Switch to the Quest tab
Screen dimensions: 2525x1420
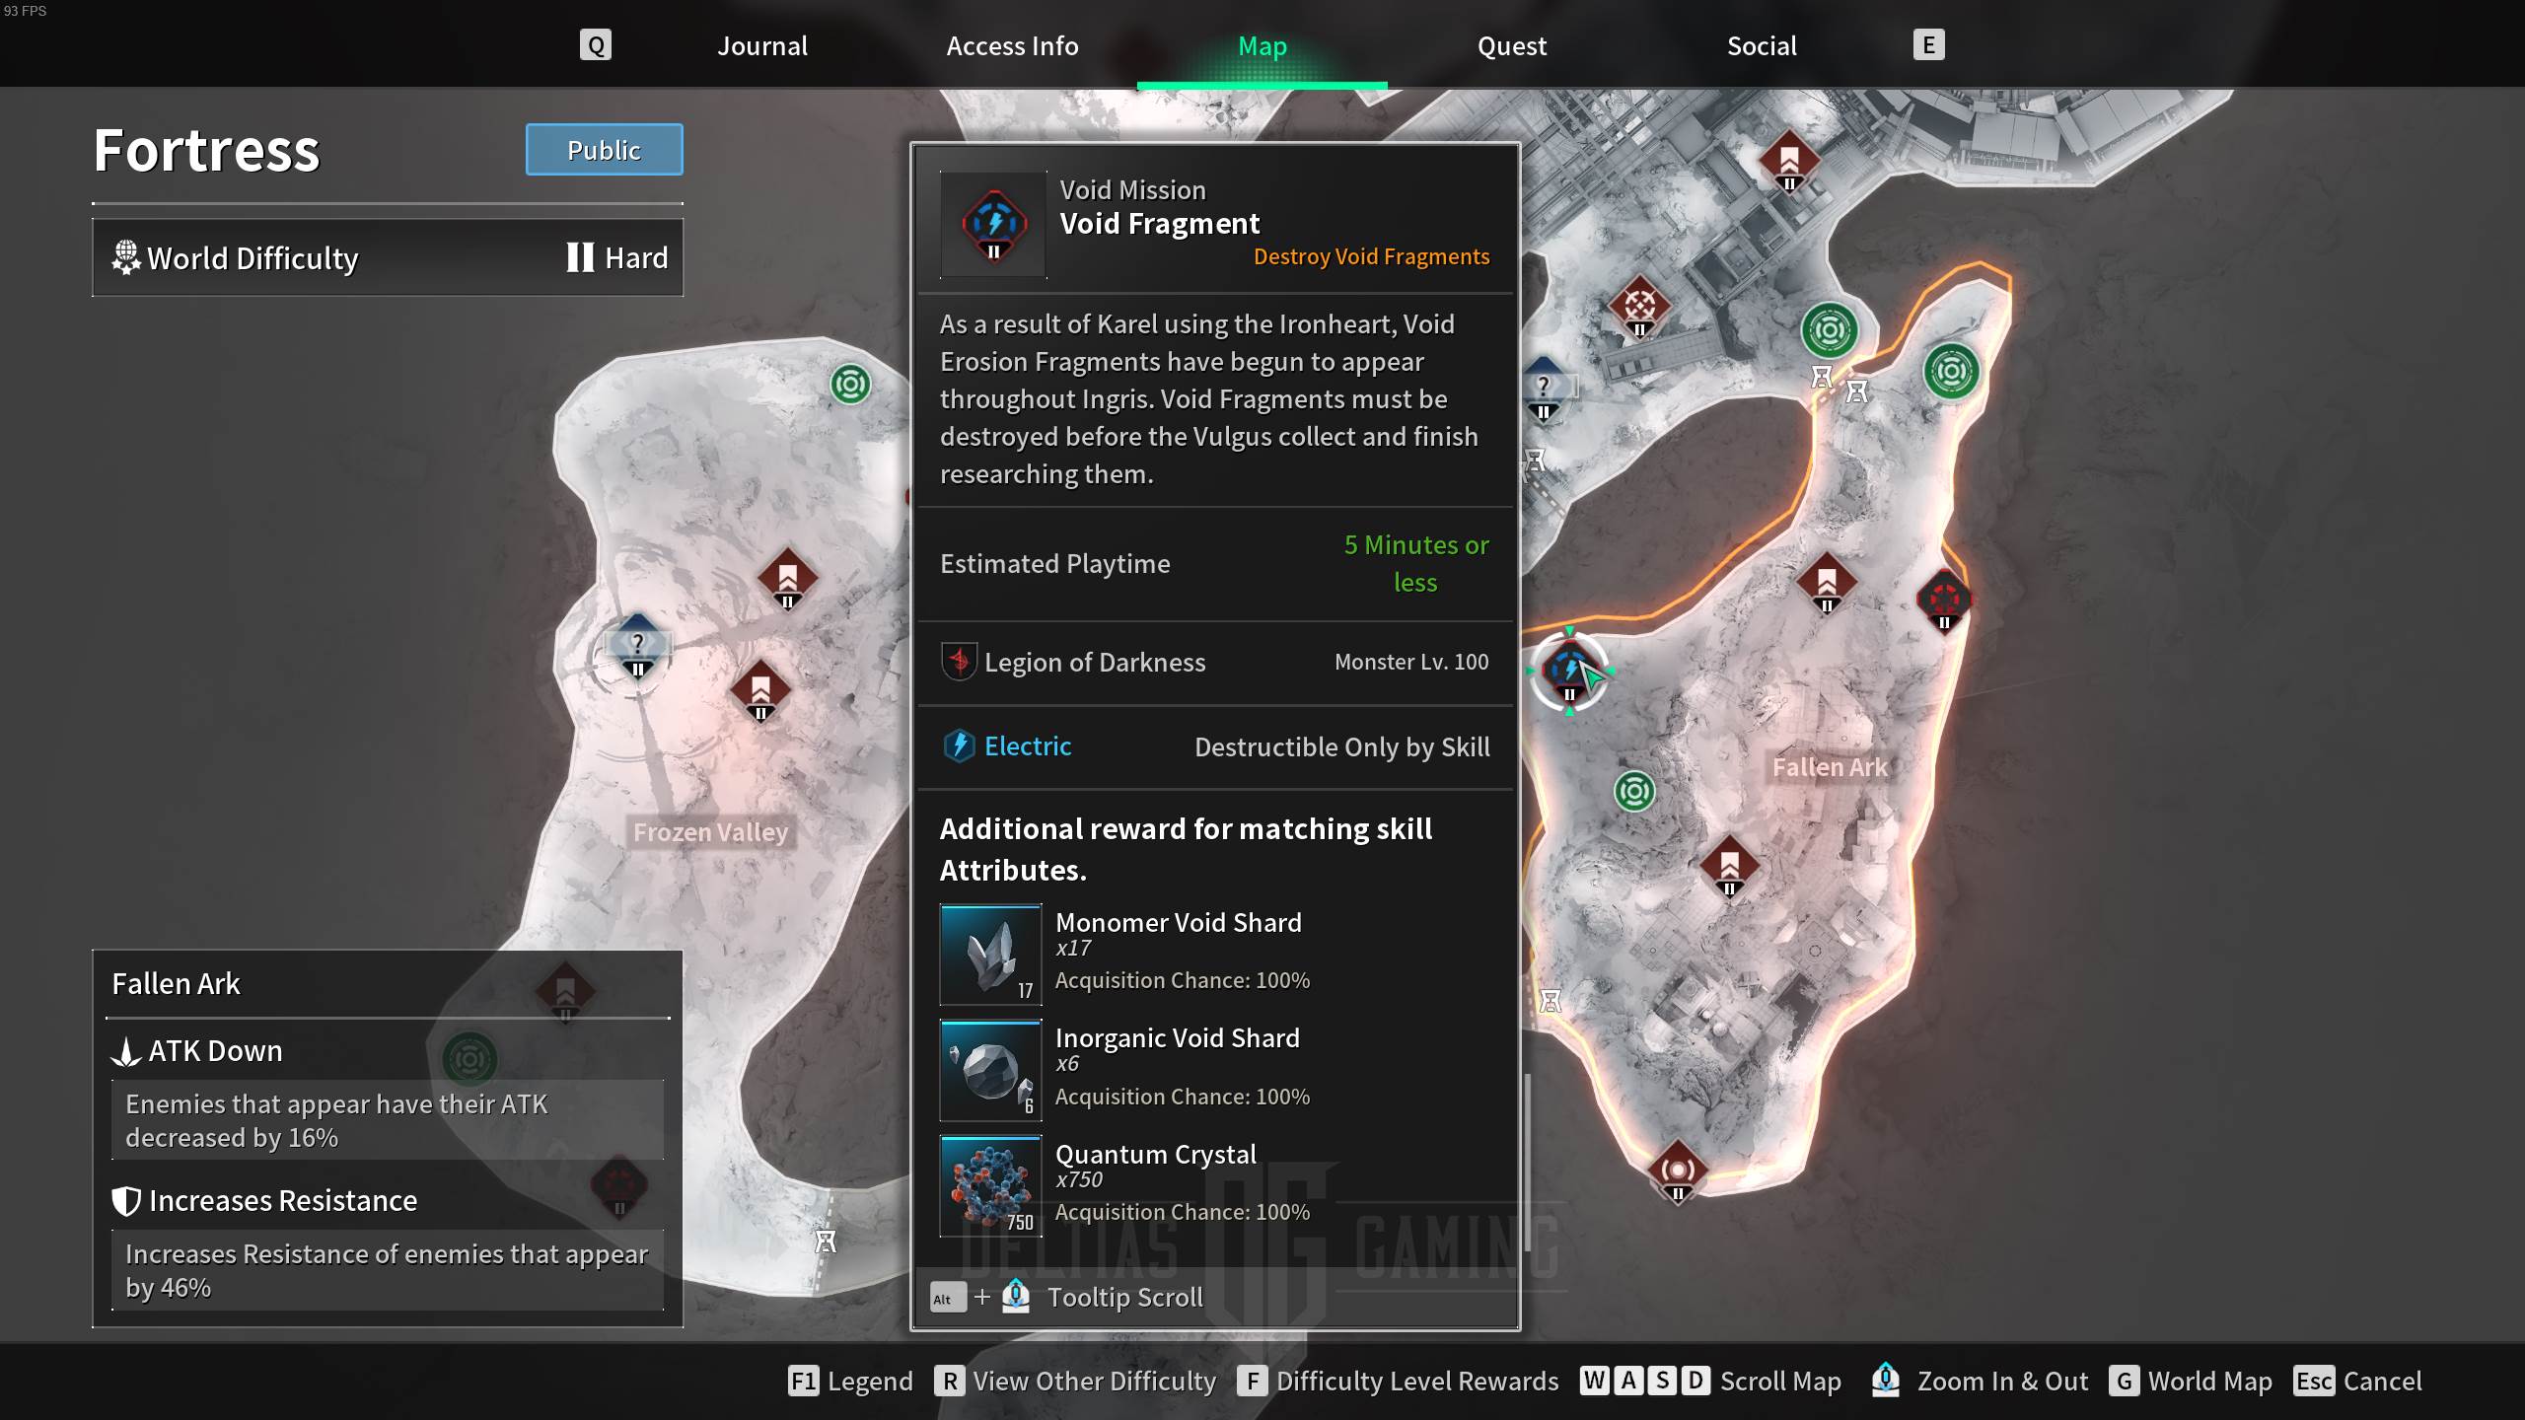coord(1510,45)
